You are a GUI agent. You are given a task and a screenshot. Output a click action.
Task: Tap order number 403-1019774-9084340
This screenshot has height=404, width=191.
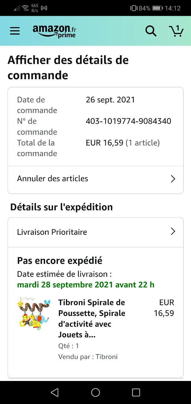[128, 121]
